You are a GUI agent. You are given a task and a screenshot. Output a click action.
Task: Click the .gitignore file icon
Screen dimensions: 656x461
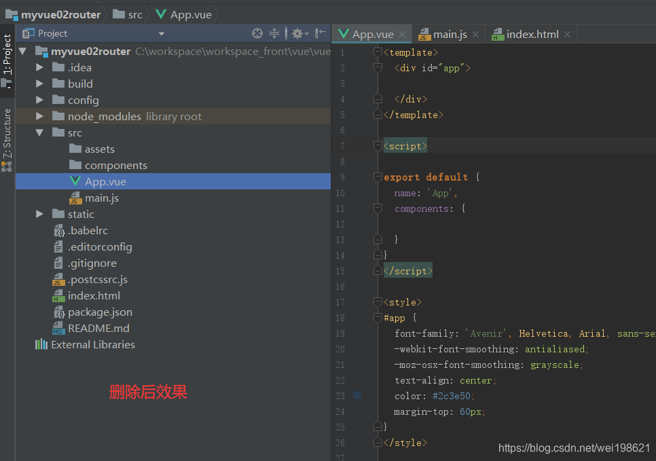tap(58, 263)
